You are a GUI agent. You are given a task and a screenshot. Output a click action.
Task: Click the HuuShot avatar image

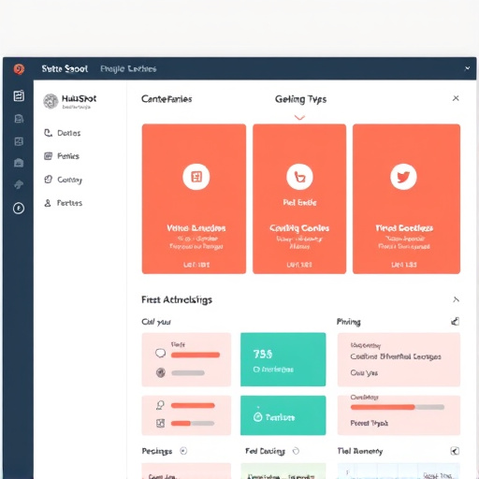[x=51, y=101]
